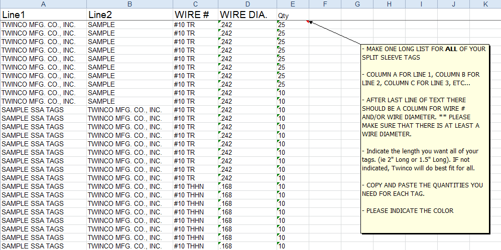The width and height of the screenshot is (501, 250).
Task: Select the topmost "SAMPLE SSA TAGS" cell
Action: 43,110
